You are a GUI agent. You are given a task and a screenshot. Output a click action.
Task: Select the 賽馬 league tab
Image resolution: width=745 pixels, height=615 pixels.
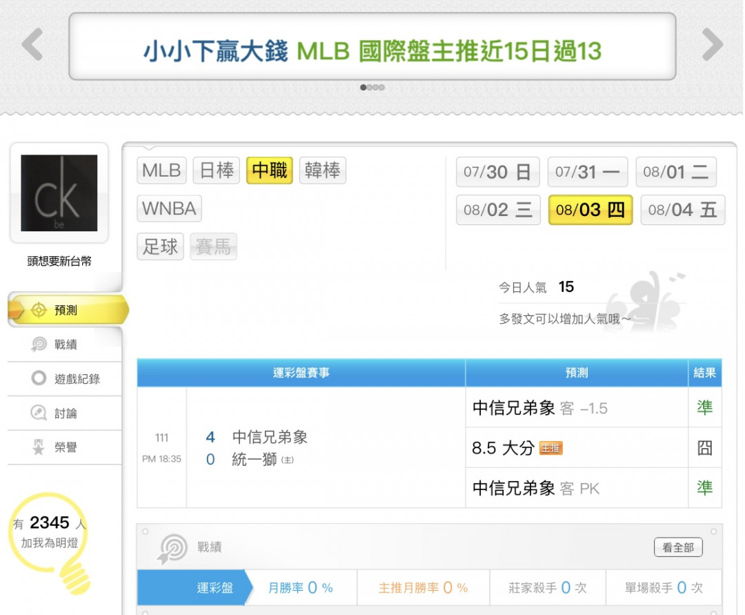pyautogui.click(x=213, y=246)
